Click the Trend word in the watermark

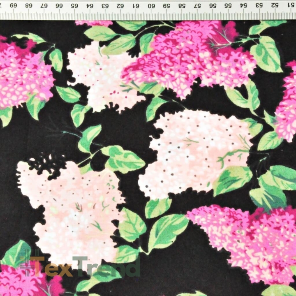click(106, 266)
